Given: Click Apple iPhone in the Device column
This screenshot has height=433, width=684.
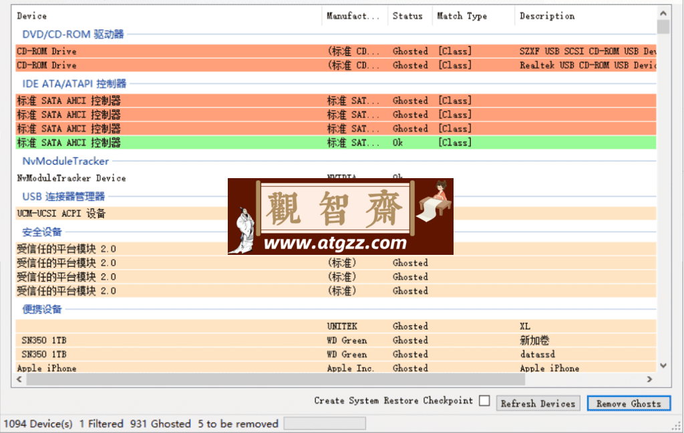Looking at the screenshot, I should pyautogui.click(x=47, y=368).
